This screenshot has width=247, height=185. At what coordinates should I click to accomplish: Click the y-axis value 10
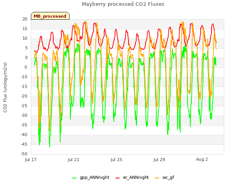point(25,38)
